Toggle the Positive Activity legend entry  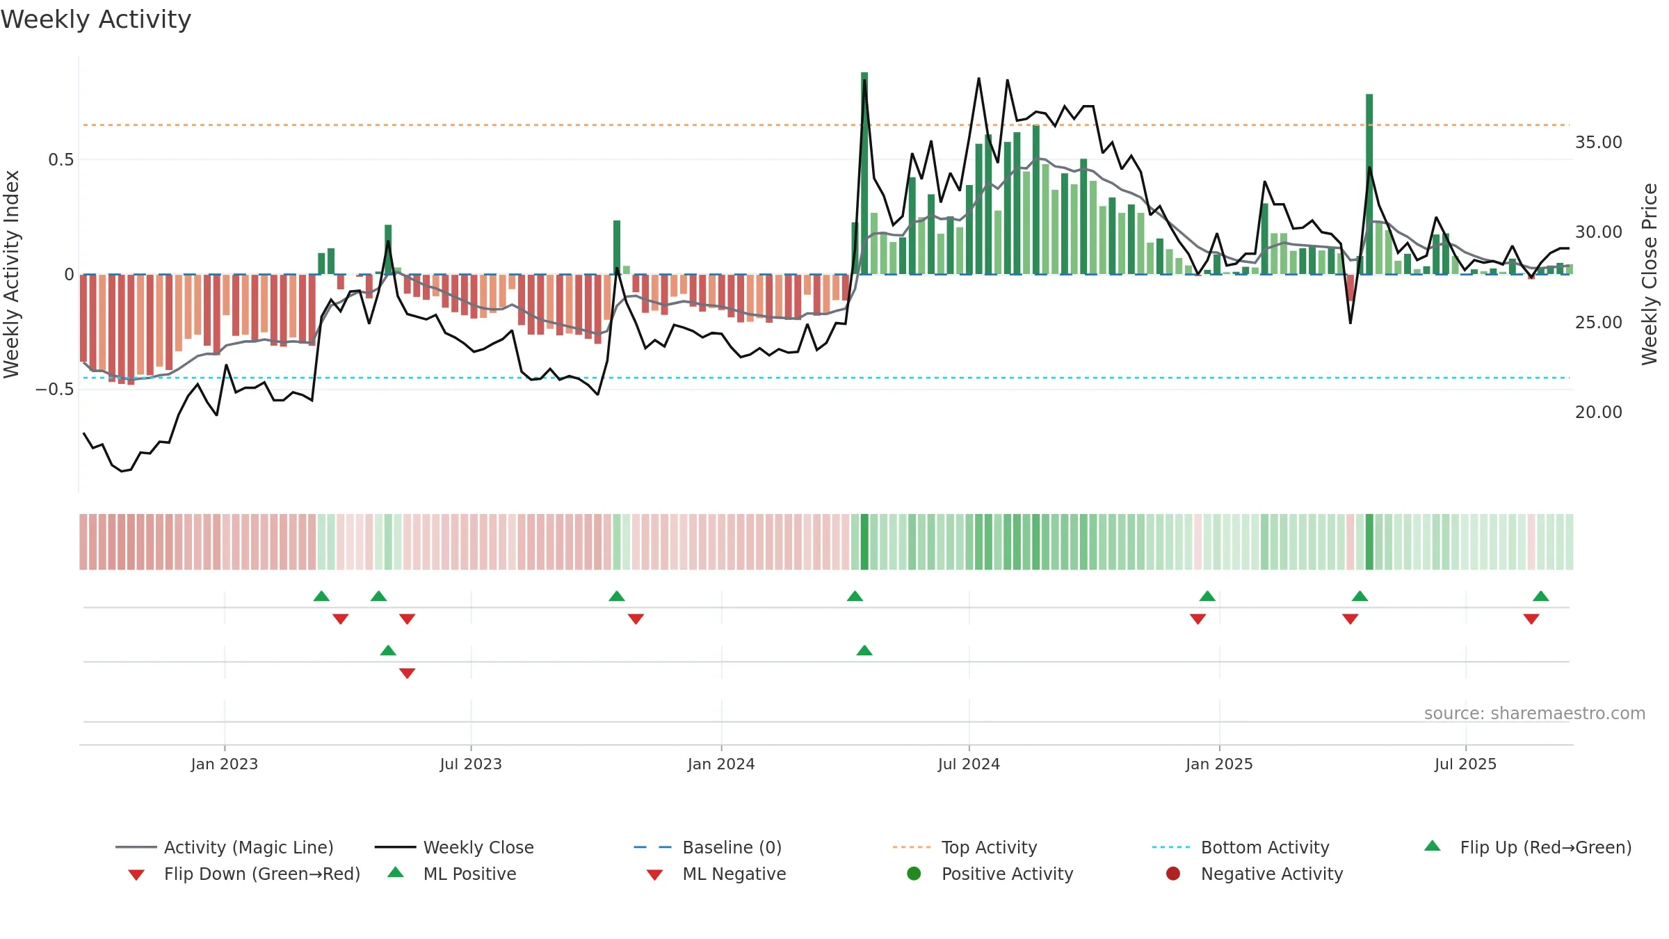pos(990,874)
